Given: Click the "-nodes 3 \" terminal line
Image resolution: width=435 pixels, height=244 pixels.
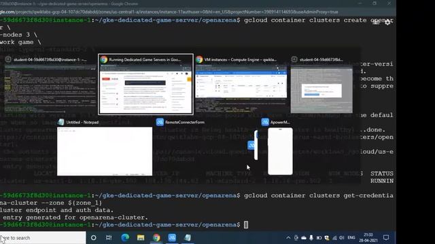Looking at the screenshot, I should pyautogui.click(x=18, y=35).
